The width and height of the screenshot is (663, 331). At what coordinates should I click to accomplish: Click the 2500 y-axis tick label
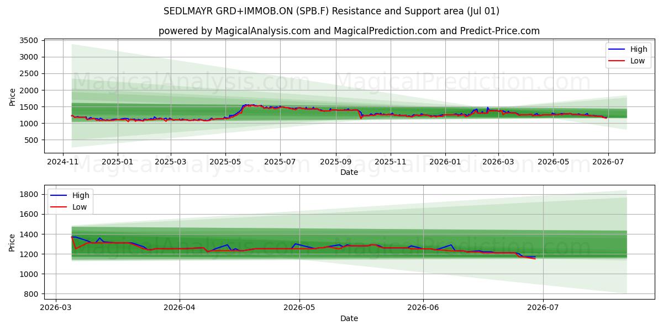(x=29, y=73)
